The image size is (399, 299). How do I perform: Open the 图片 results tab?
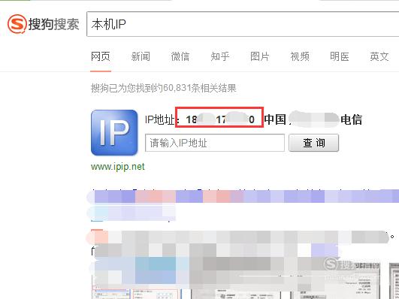click(259, 56)
